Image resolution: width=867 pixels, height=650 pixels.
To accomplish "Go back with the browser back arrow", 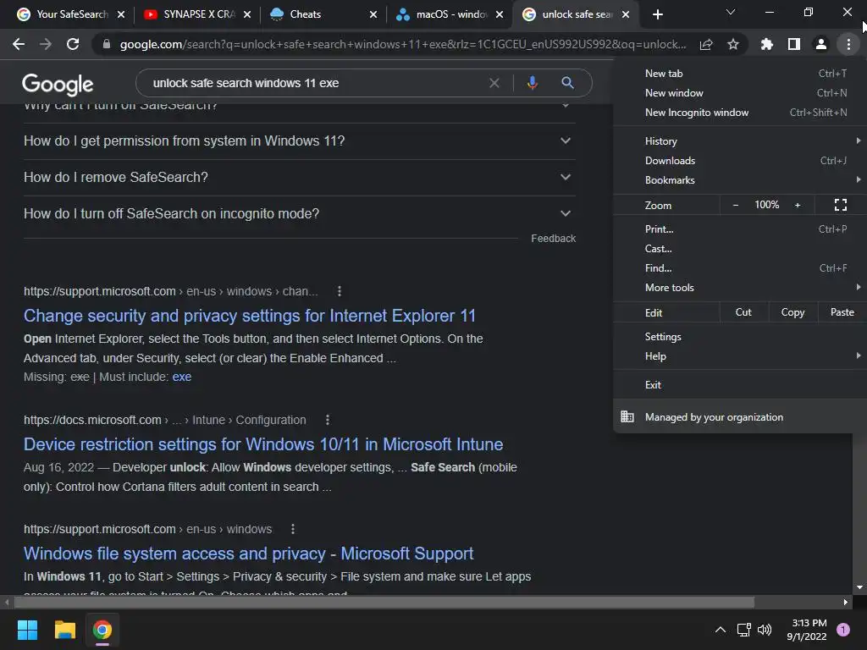I will [x=19, y=44].
